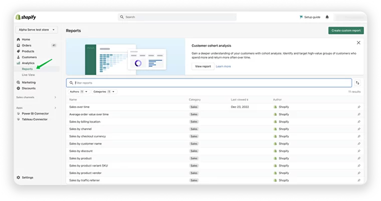Follow the Learn more link

click(223, 66)
